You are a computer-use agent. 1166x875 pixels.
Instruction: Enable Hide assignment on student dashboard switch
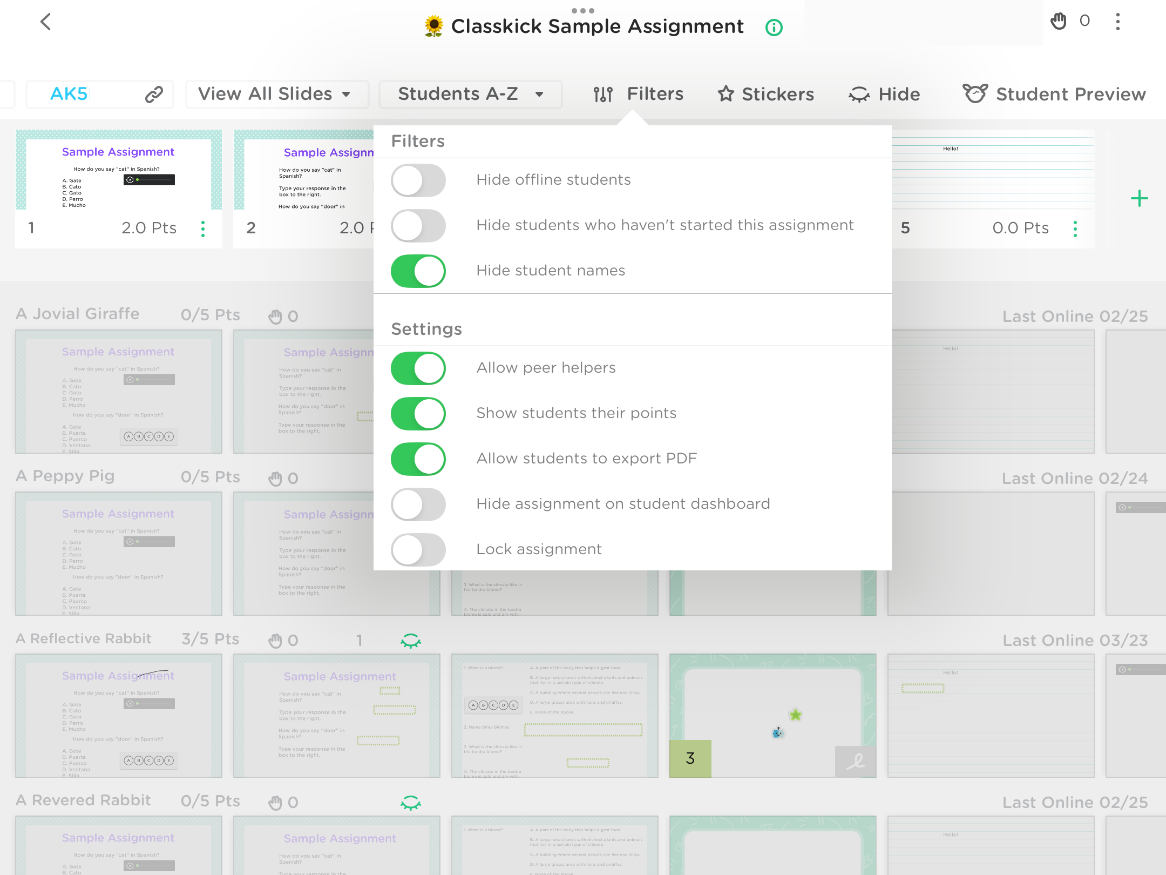418,504
